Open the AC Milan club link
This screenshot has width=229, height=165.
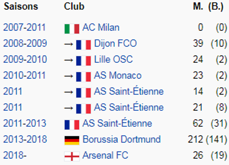(x=101, y=27)
